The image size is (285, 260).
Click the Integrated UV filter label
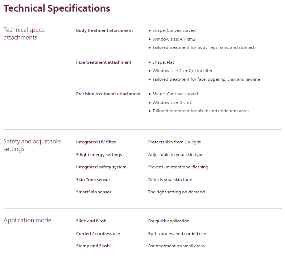click(x=96, y=142)
